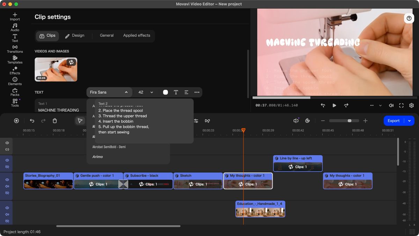Open the white text color swatch
This screenshot has width=419, height=236.
point(166,92)
